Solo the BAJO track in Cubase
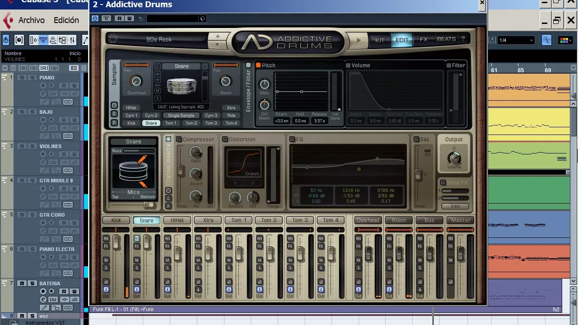The height and width of the screenshot is (325, 578). click(32, 112)
